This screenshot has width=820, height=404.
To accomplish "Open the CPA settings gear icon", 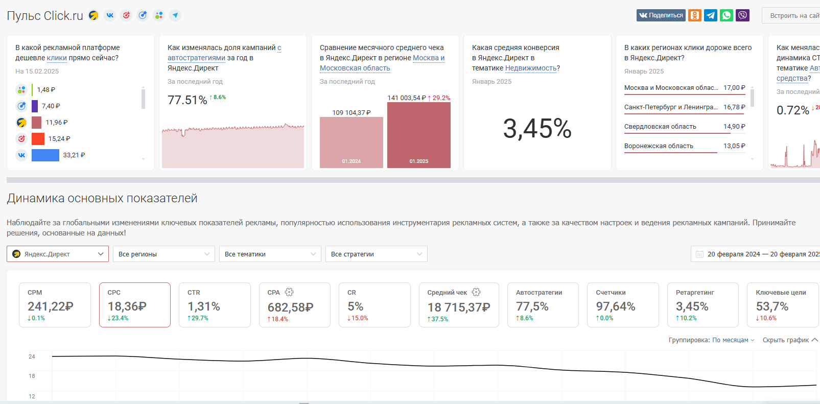I will (x=289, y=292).
